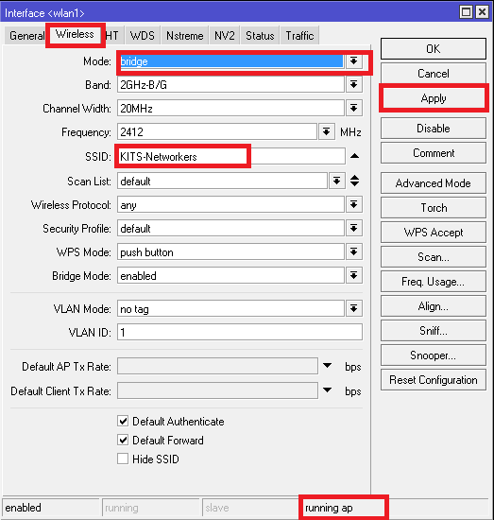
Task: Click the WPS Mode field push button
Action: click(x=230, y=252)
